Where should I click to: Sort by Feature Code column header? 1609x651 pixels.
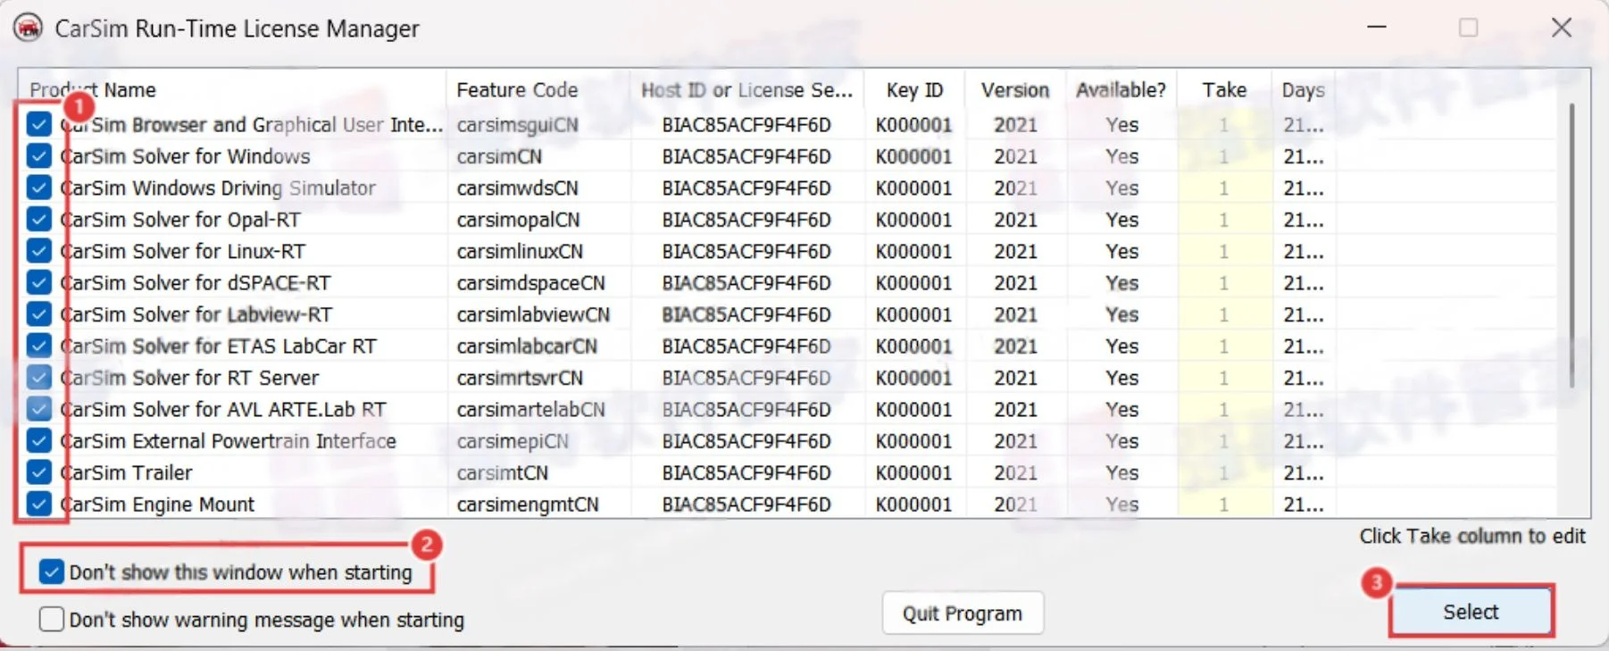coord(538,89)
